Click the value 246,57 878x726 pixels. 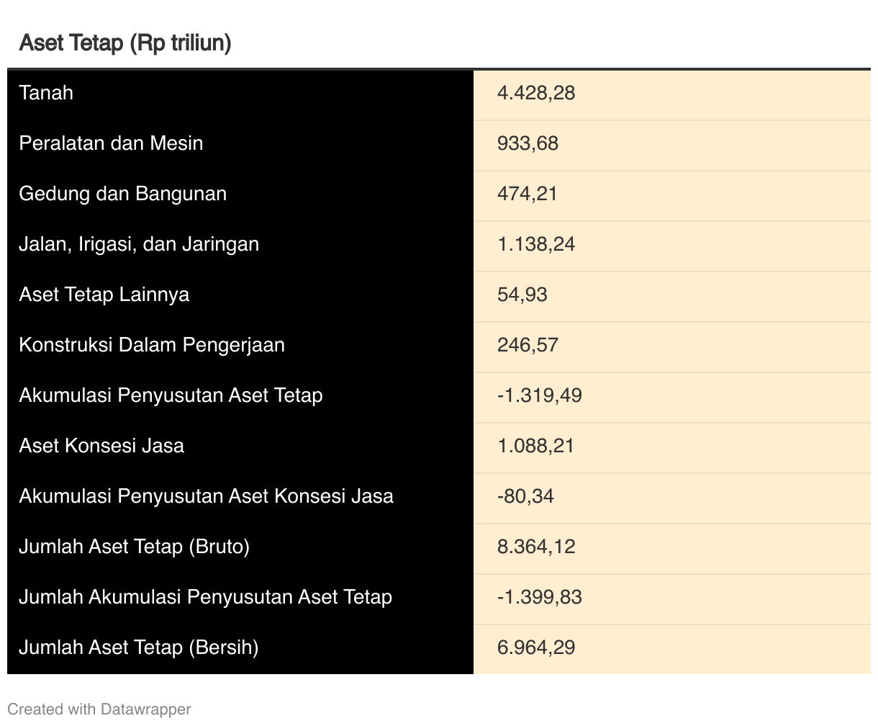click(x=528, y=345)
